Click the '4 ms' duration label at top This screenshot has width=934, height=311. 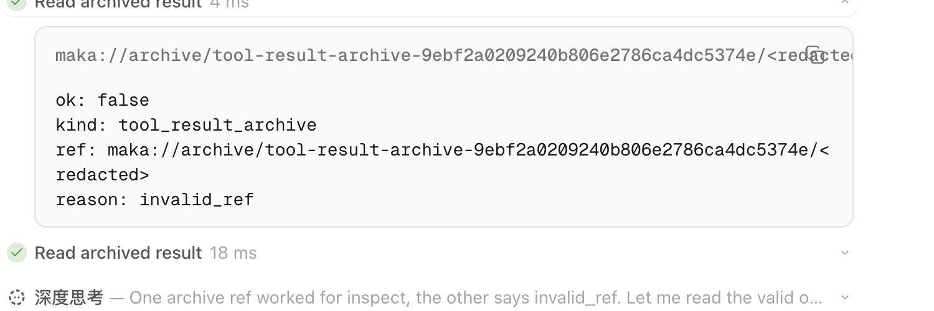pos(229,4)
